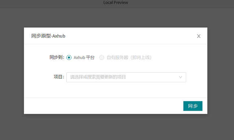The width and height of the screenshot is (234, 140).
Task: Click the 自有服务器（即将上线）label text
Action: [x=129, y=57]
